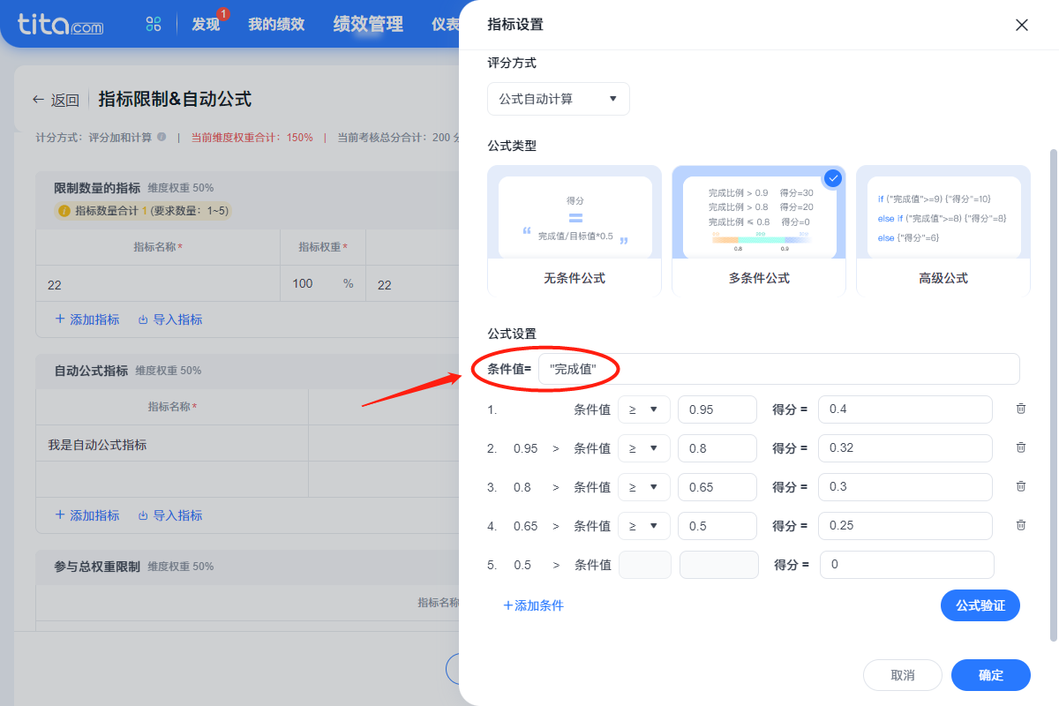This screenshot has width=1059, height=706.
Task: Click the checkmark on 多条件公式 card
Action: [831, 177]
